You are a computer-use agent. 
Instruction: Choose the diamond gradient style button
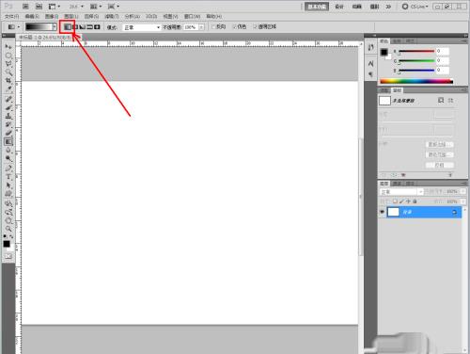click(x=97, y=27)
